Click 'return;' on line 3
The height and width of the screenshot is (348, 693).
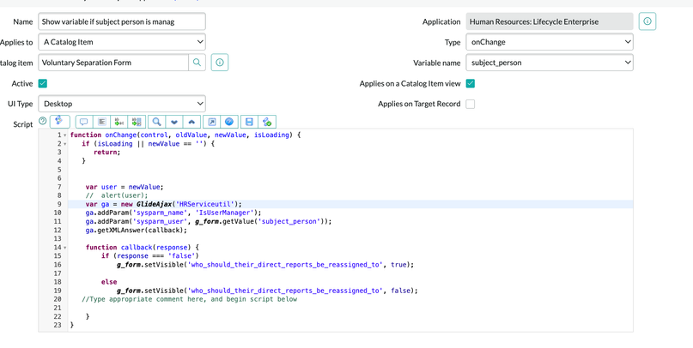pos(107,153)
